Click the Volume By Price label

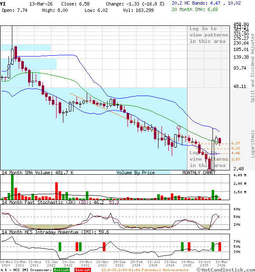[136, 173]
